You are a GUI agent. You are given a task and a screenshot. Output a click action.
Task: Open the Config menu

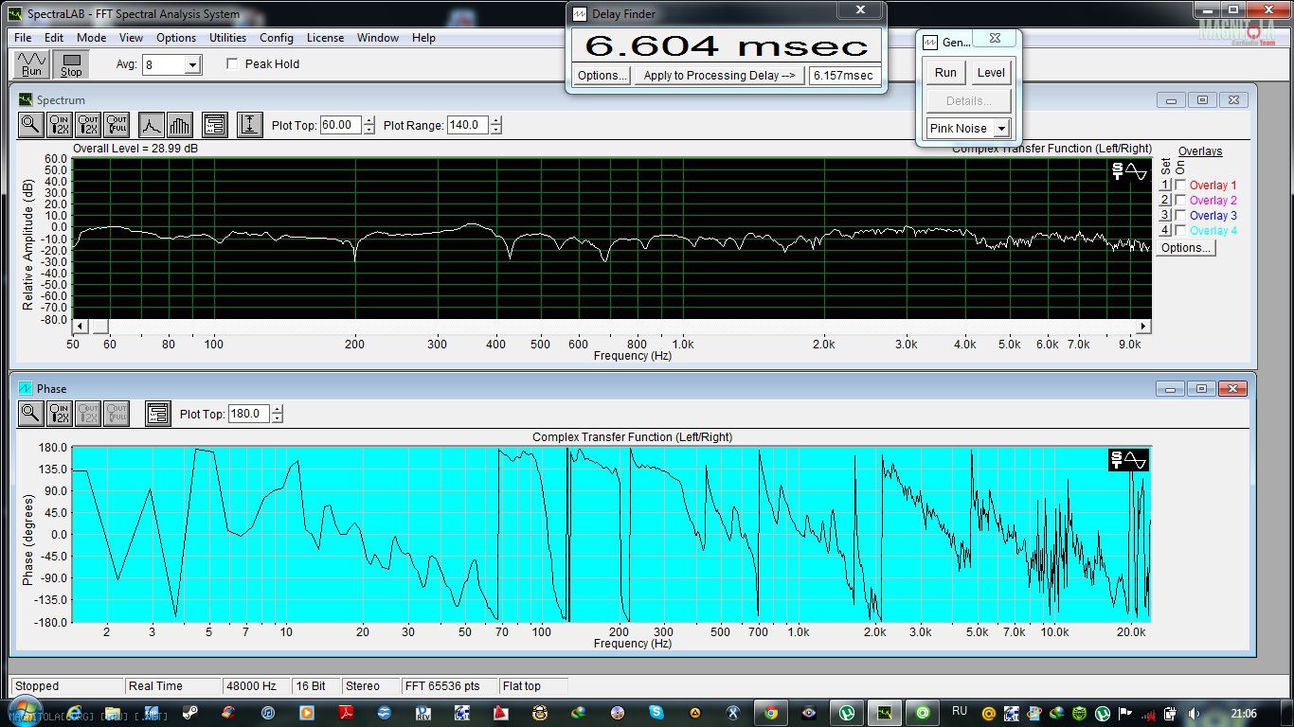point(277,38)
